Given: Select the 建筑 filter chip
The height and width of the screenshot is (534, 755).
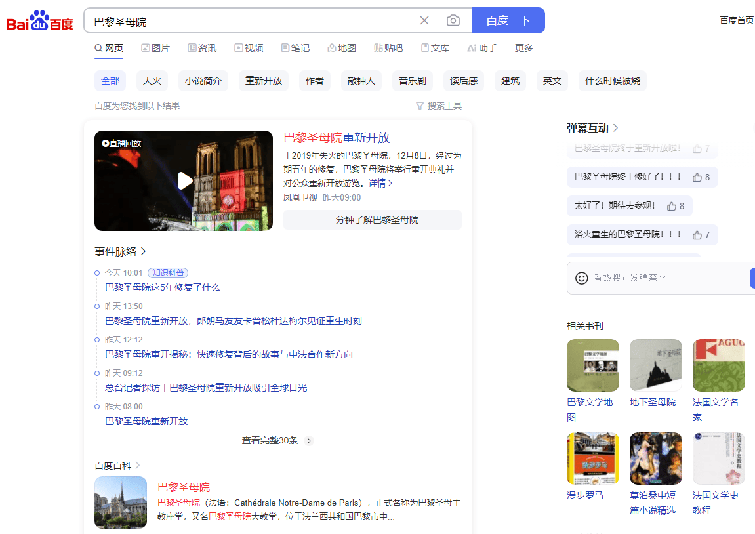Looking at the screenshot, I should click(510, 81).
